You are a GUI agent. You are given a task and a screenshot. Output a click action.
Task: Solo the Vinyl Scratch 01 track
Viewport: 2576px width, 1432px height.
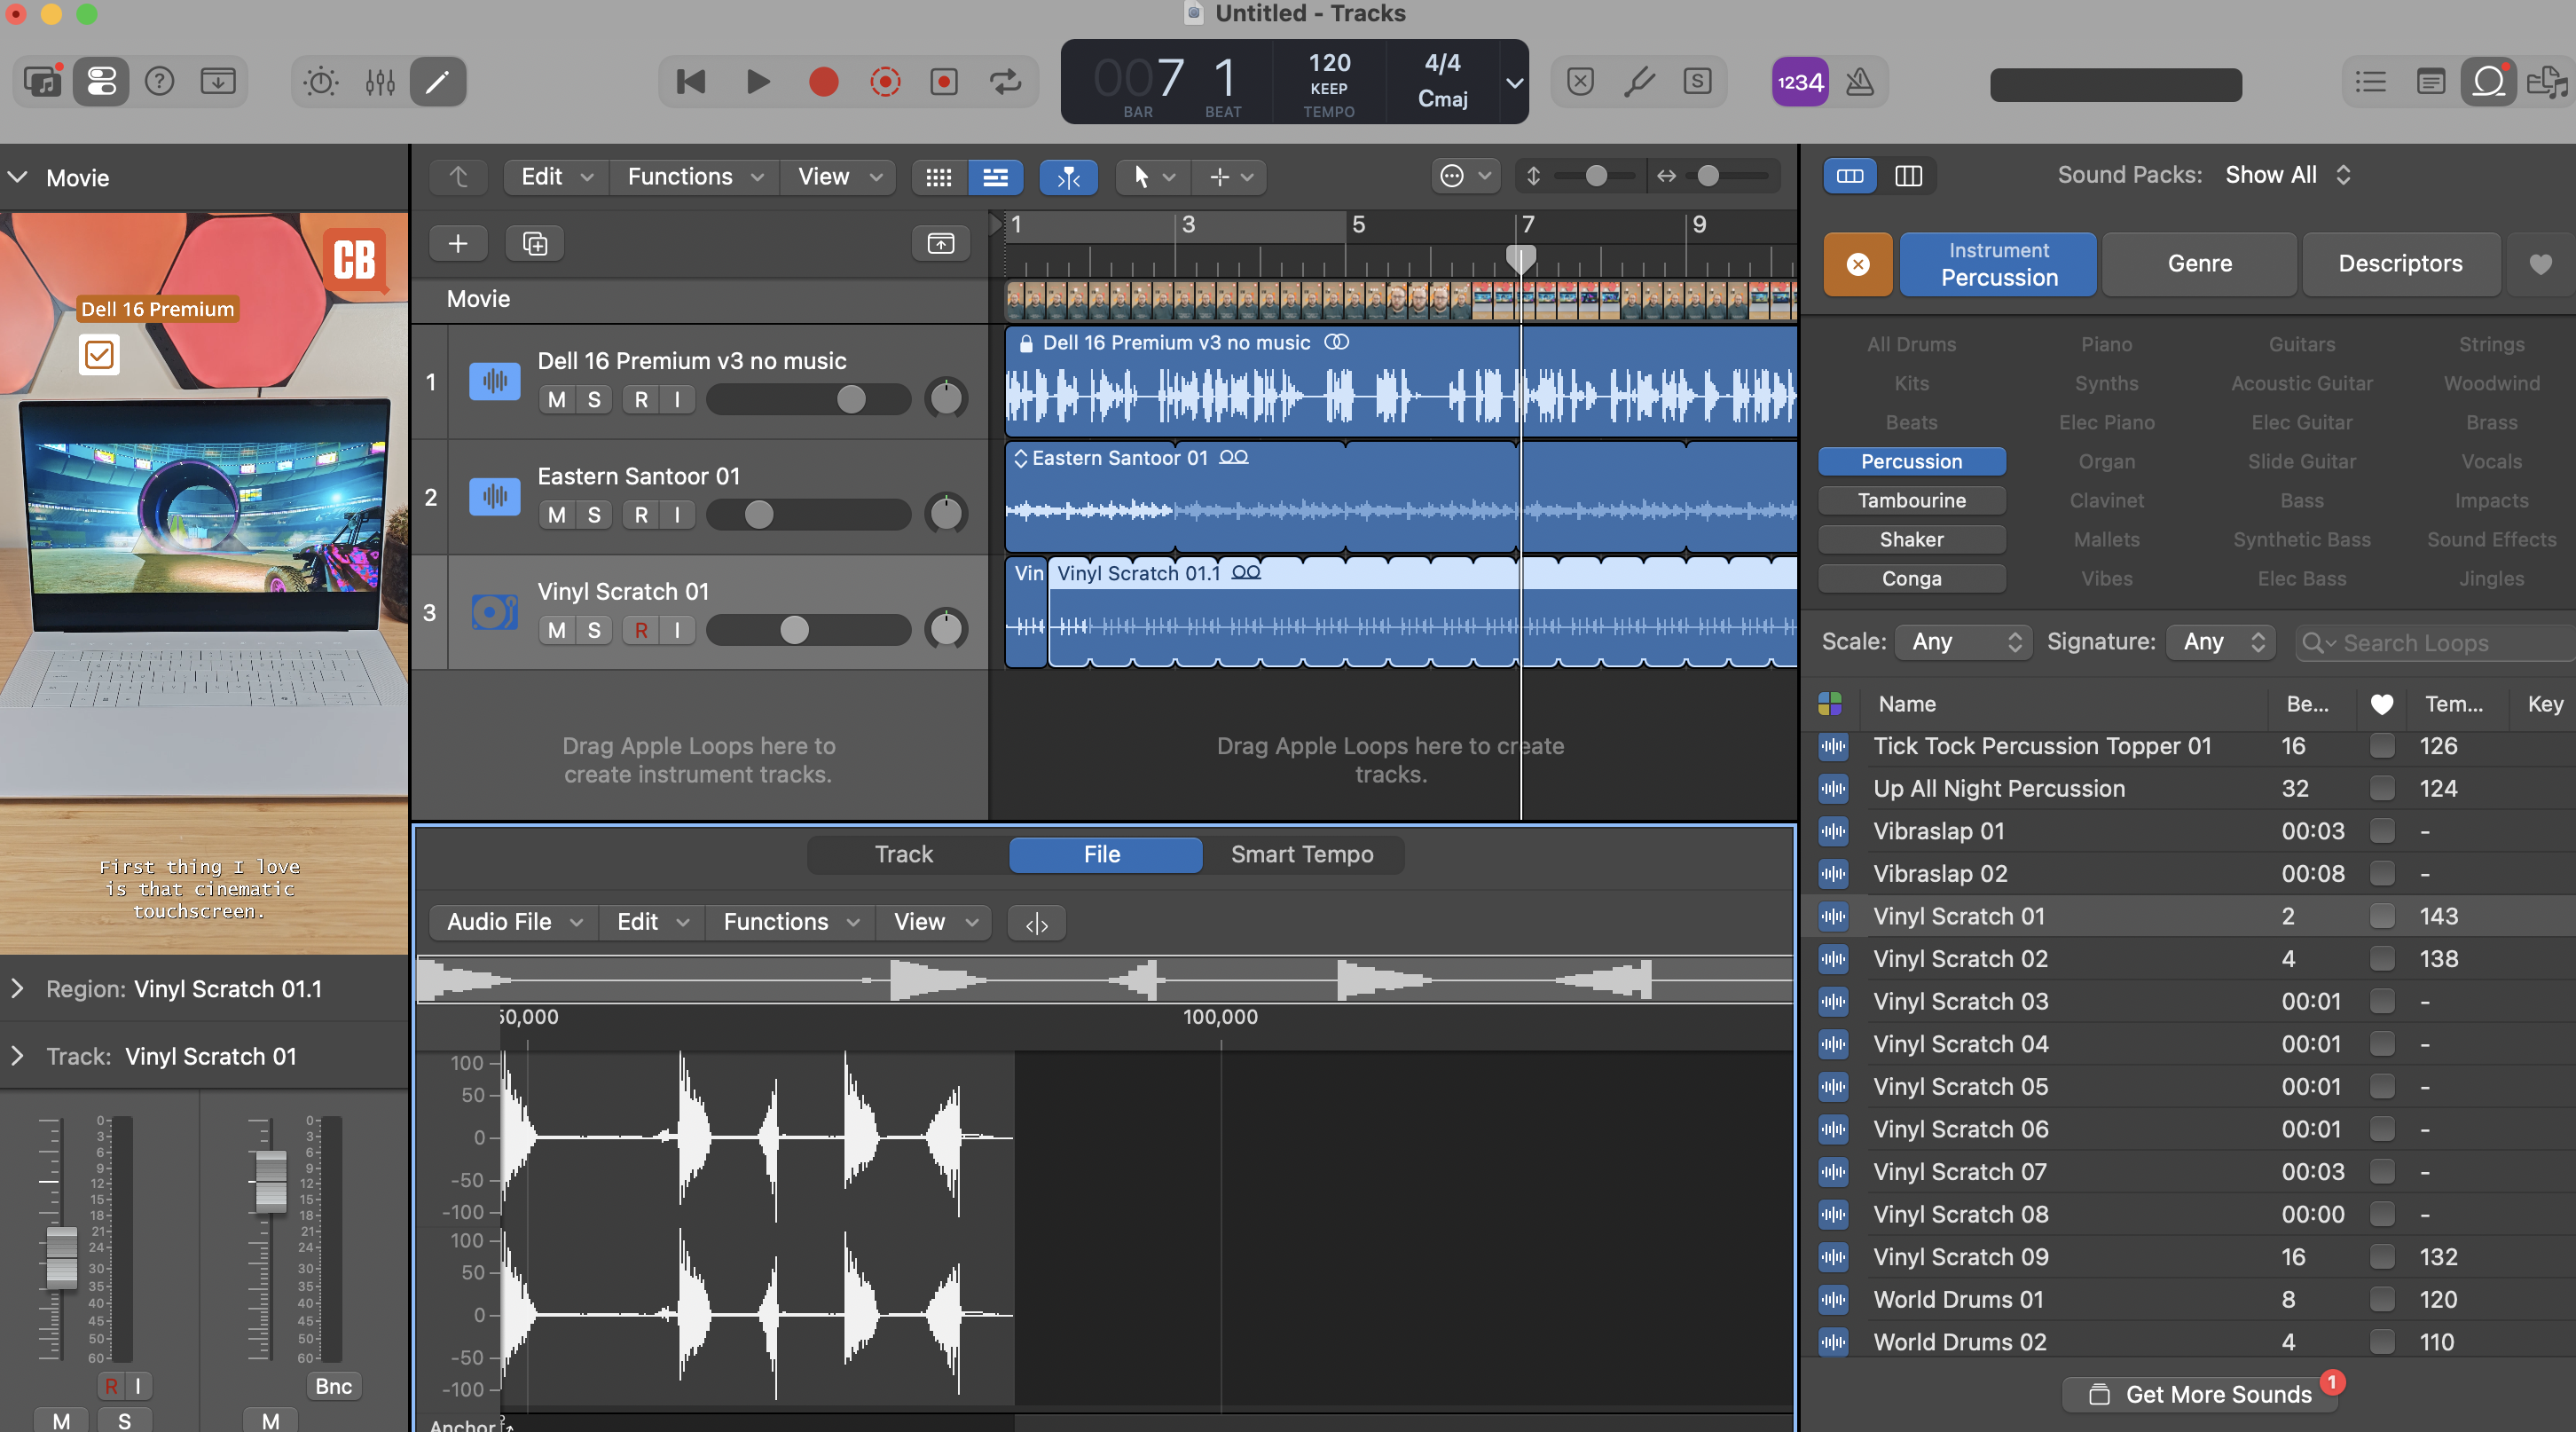point(593,630)
